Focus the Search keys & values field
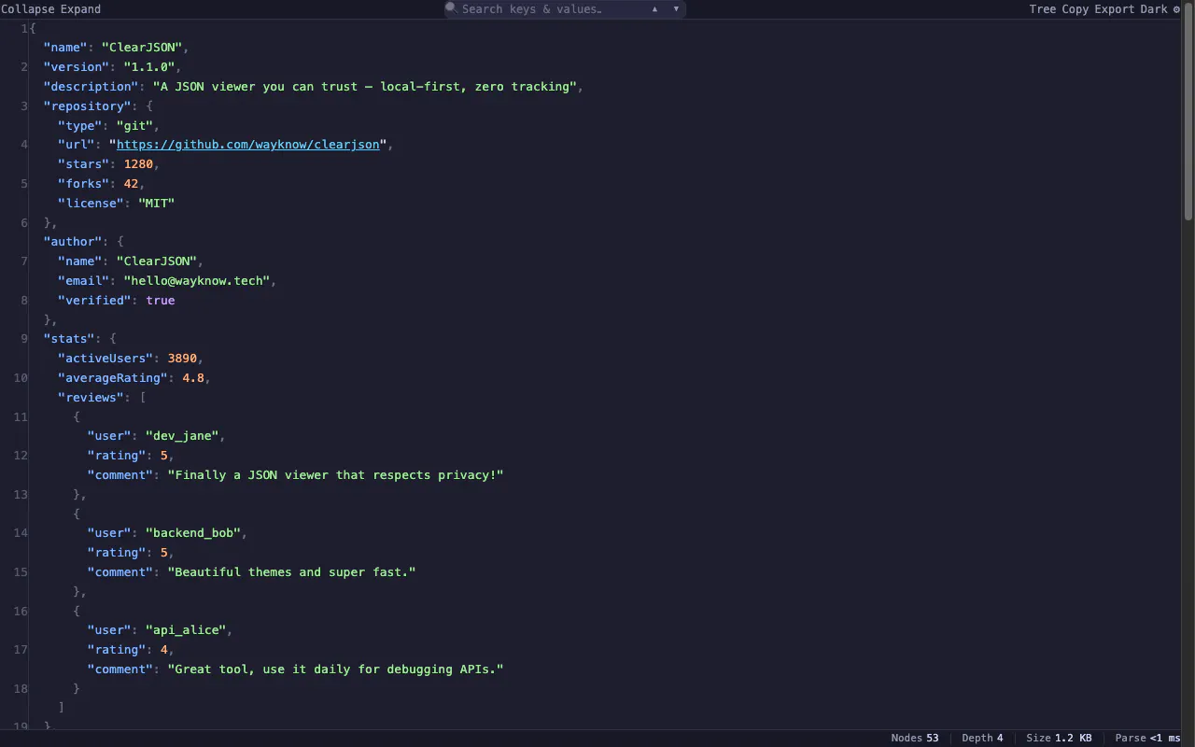The image size is (1195, 747). (x=551, y=9)
